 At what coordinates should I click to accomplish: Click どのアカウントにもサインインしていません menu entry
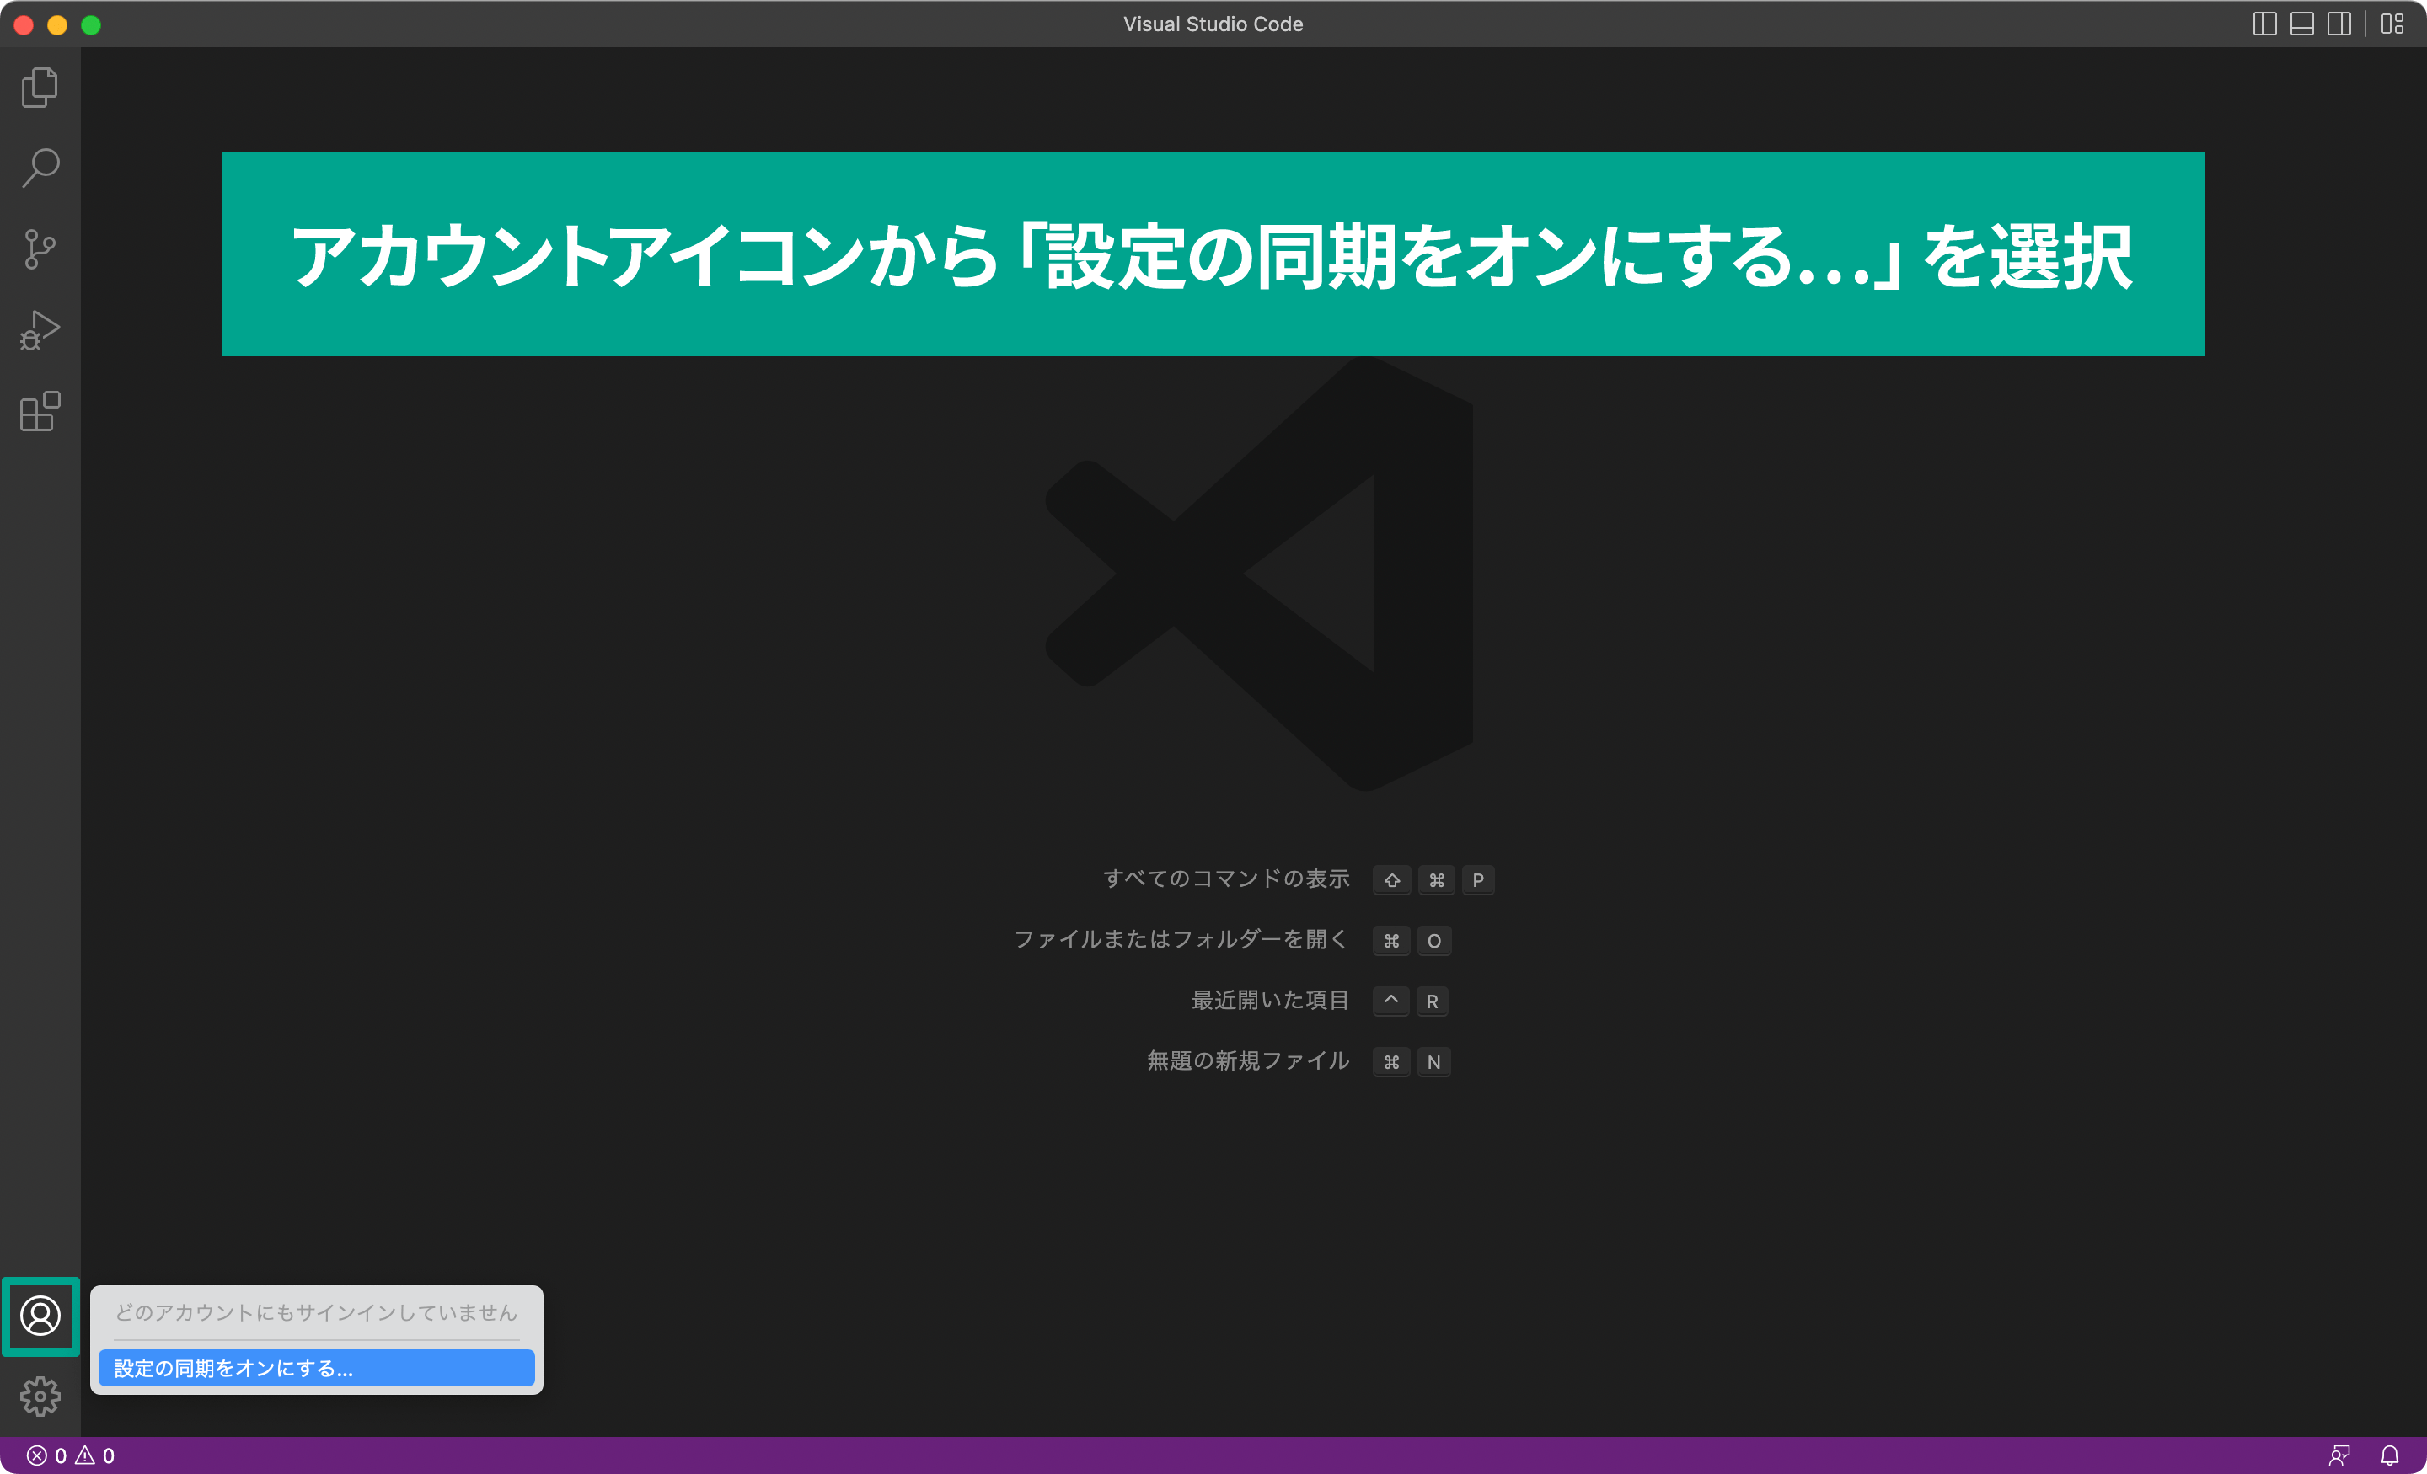(316, 1312)
